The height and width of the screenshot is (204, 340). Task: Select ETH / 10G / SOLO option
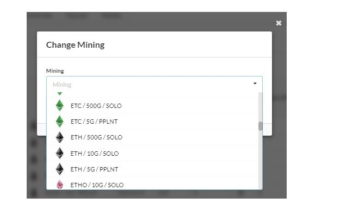[152, 154]
